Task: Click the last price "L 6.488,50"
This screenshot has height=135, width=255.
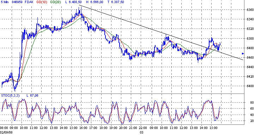Action: coord(73,2)
